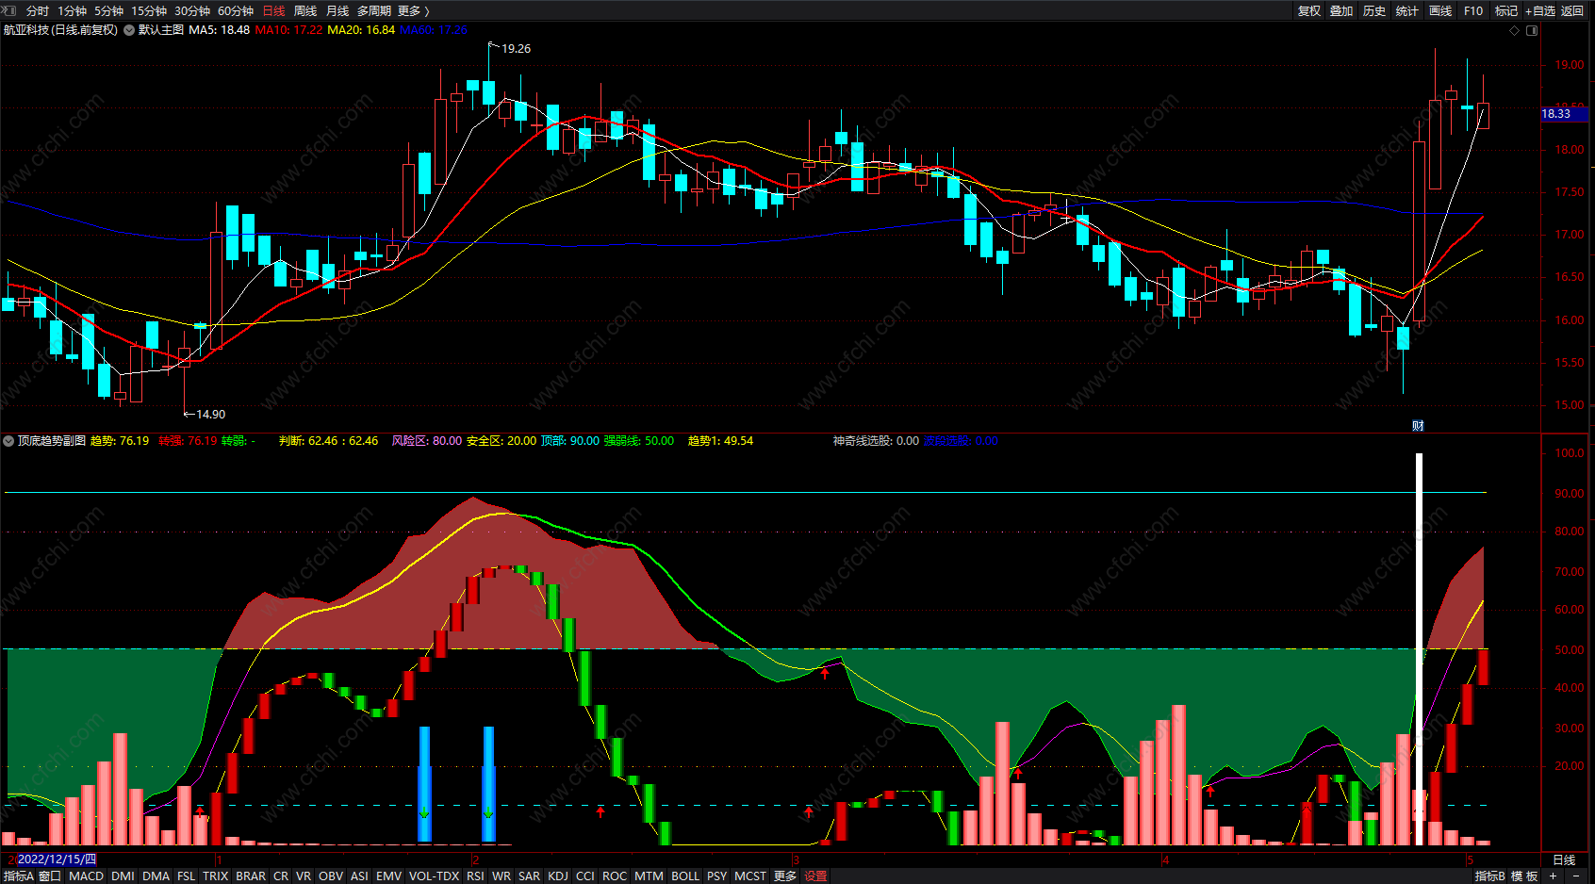1595x884 pixels.
Task: Switch to 分时 intraday view
Action: coord(38,11)
